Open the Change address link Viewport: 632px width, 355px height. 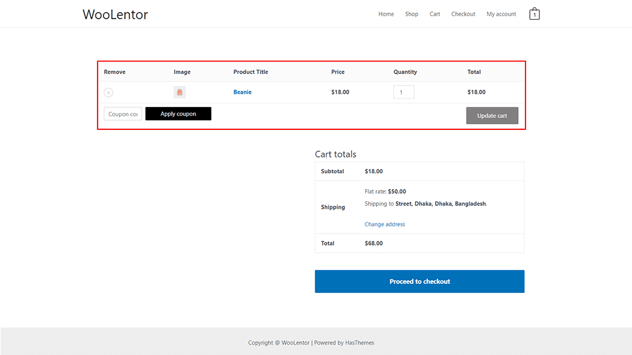(x=385, y=224)
